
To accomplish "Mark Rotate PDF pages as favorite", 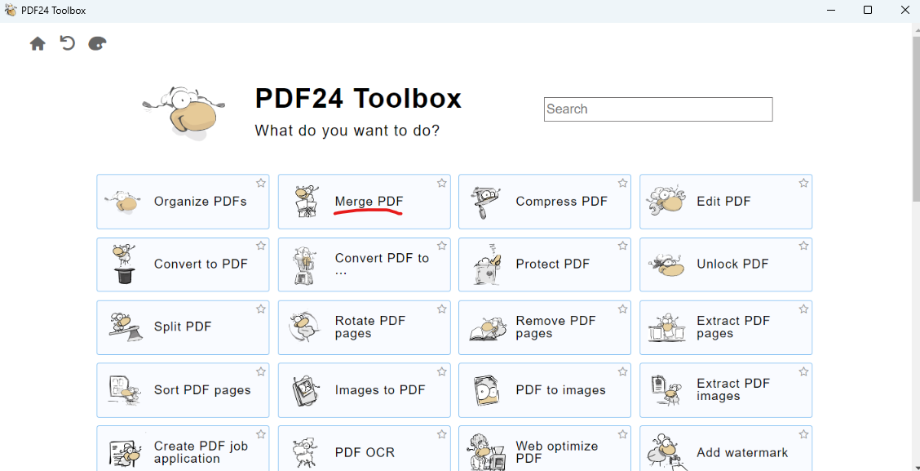I will [442, 309].
